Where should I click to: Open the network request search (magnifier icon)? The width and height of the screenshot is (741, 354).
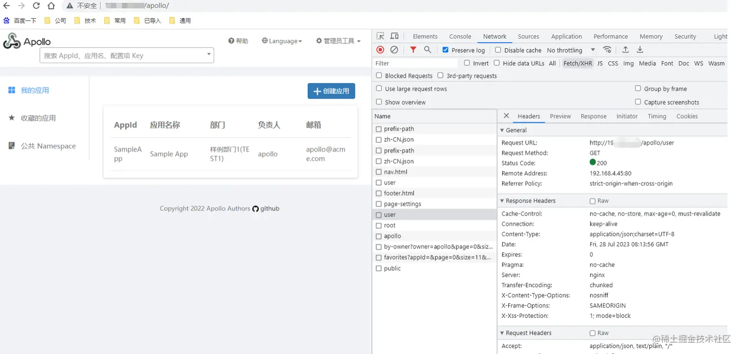(427, 49)
